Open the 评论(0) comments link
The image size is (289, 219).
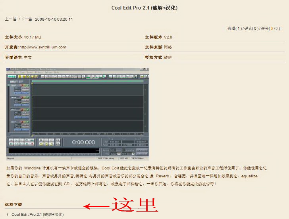[x=251, y=28]
